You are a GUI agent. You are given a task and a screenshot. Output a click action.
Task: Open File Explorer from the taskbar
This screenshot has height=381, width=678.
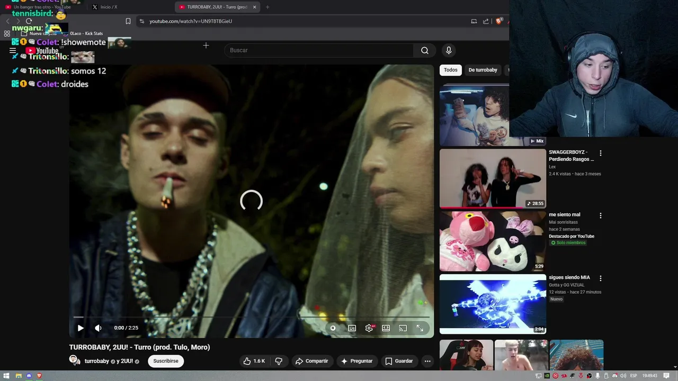click(19, 376)
